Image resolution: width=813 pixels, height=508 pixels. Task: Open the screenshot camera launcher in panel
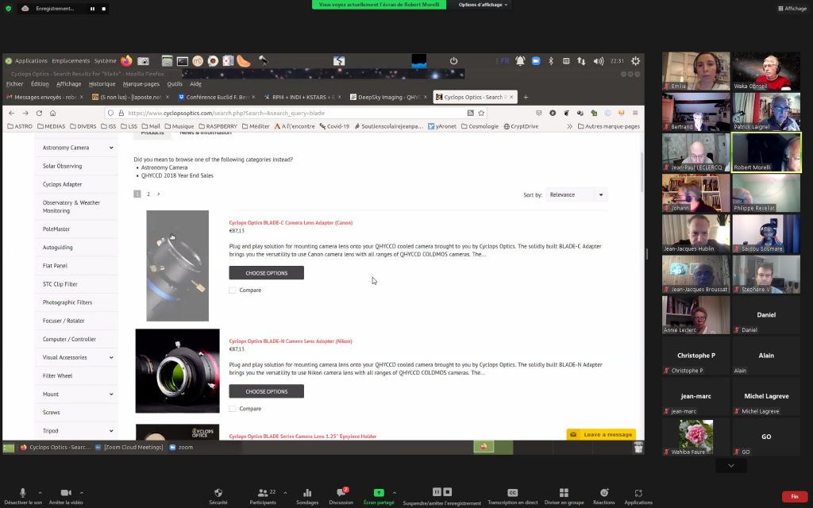(143, 61)
